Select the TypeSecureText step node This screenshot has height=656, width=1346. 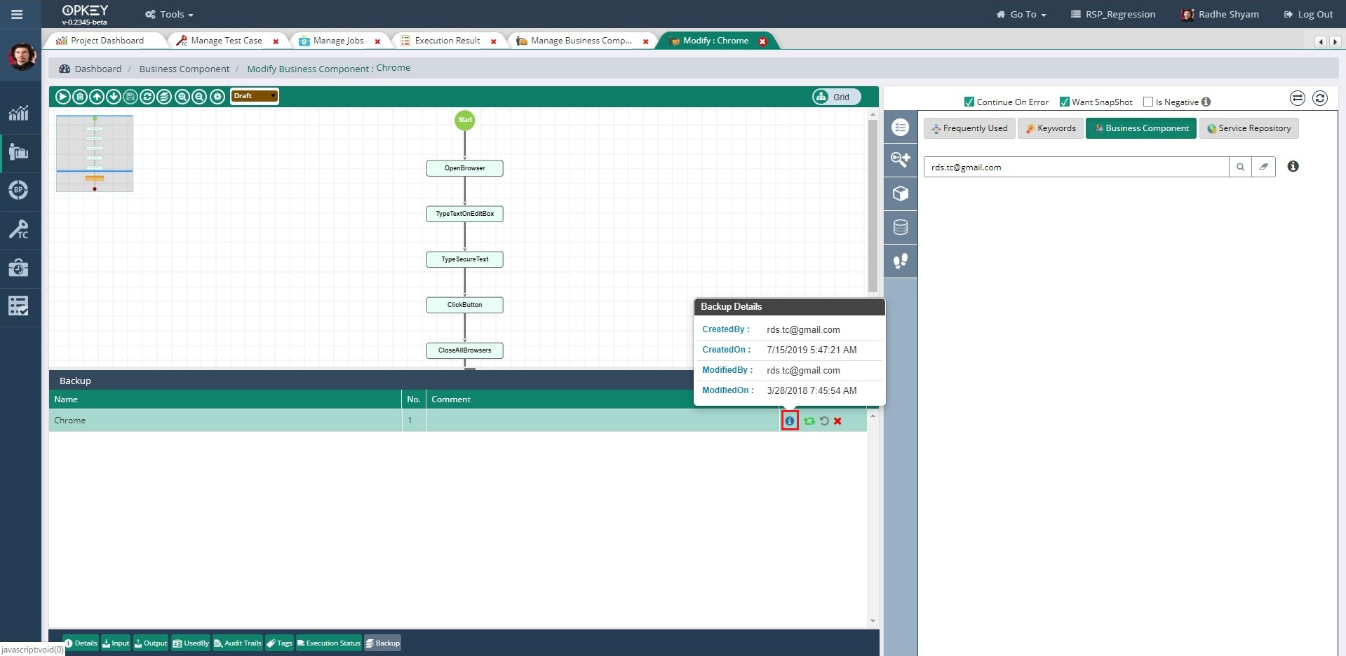point(464,259)
